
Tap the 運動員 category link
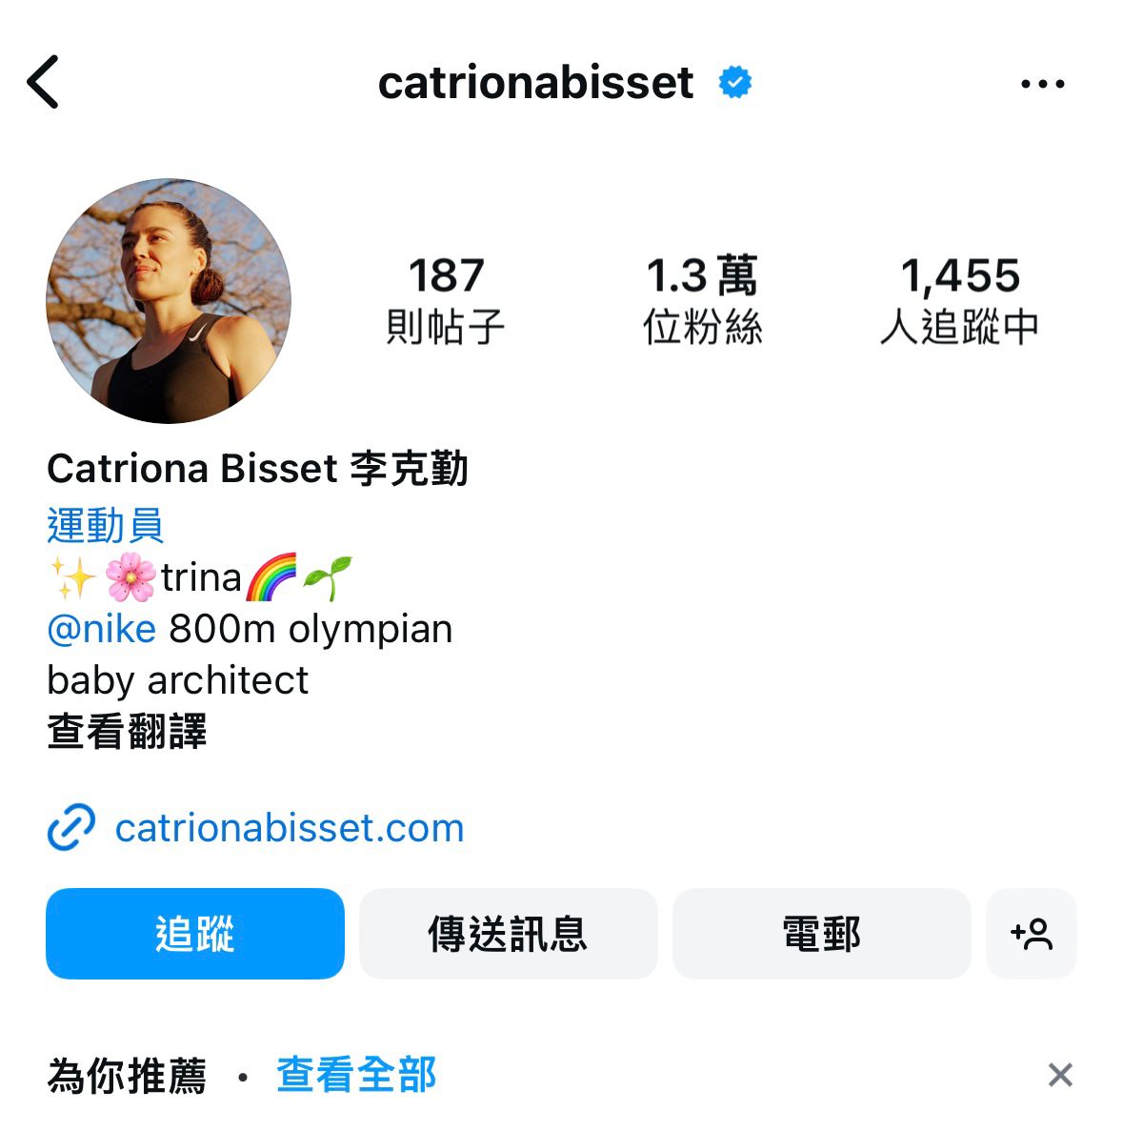[x=106, y=524]
